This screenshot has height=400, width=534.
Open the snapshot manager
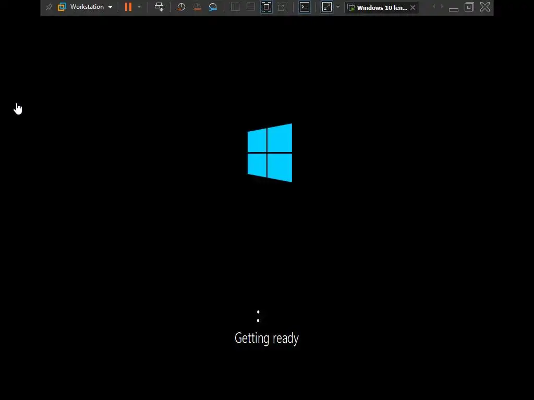click(x=213, y=7)
